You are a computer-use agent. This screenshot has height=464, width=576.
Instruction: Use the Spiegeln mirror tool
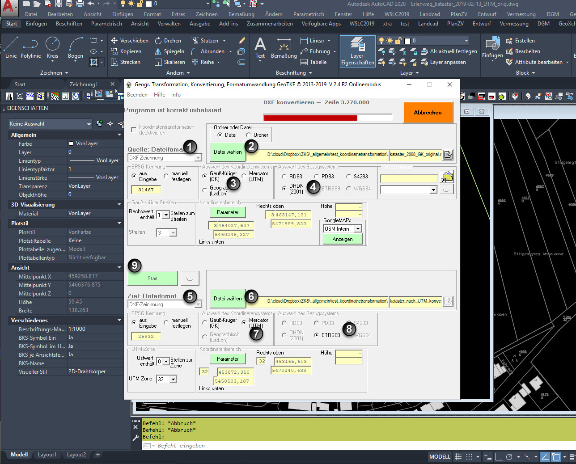pos(169,51)
